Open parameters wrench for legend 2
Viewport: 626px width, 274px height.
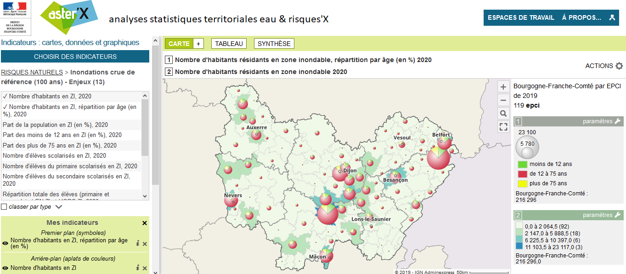click(618, 215)
